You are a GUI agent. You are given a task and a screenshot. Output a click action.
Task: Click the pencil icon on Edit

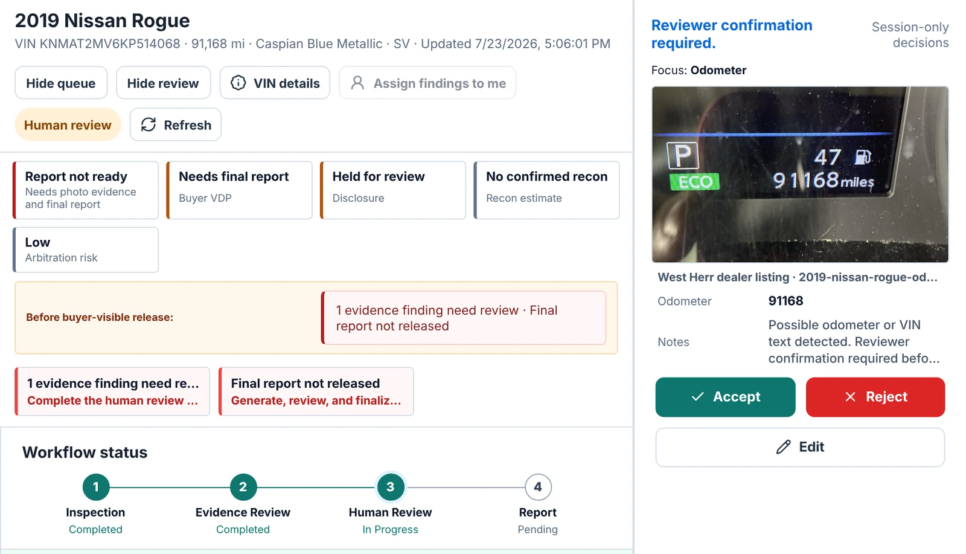(x=783, y=447)
